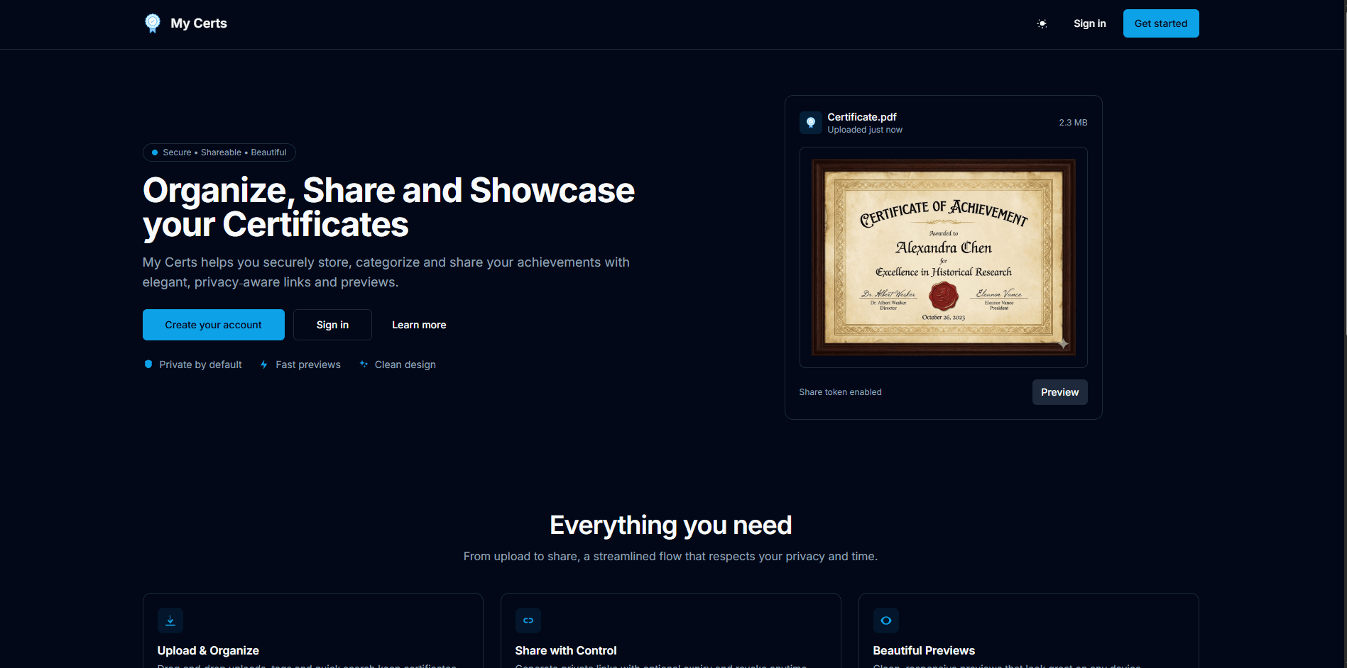
Task: Select the Secure Shareable Beautiful badge pill
Action: pos(219,152)
